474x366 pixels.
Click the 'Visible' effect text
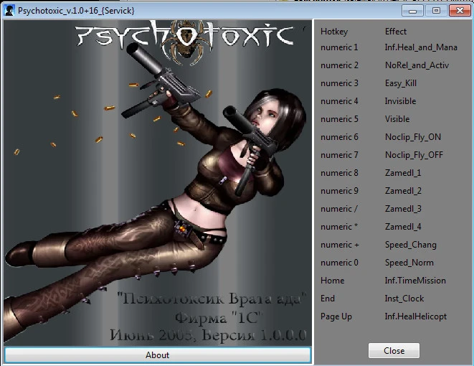397,119
